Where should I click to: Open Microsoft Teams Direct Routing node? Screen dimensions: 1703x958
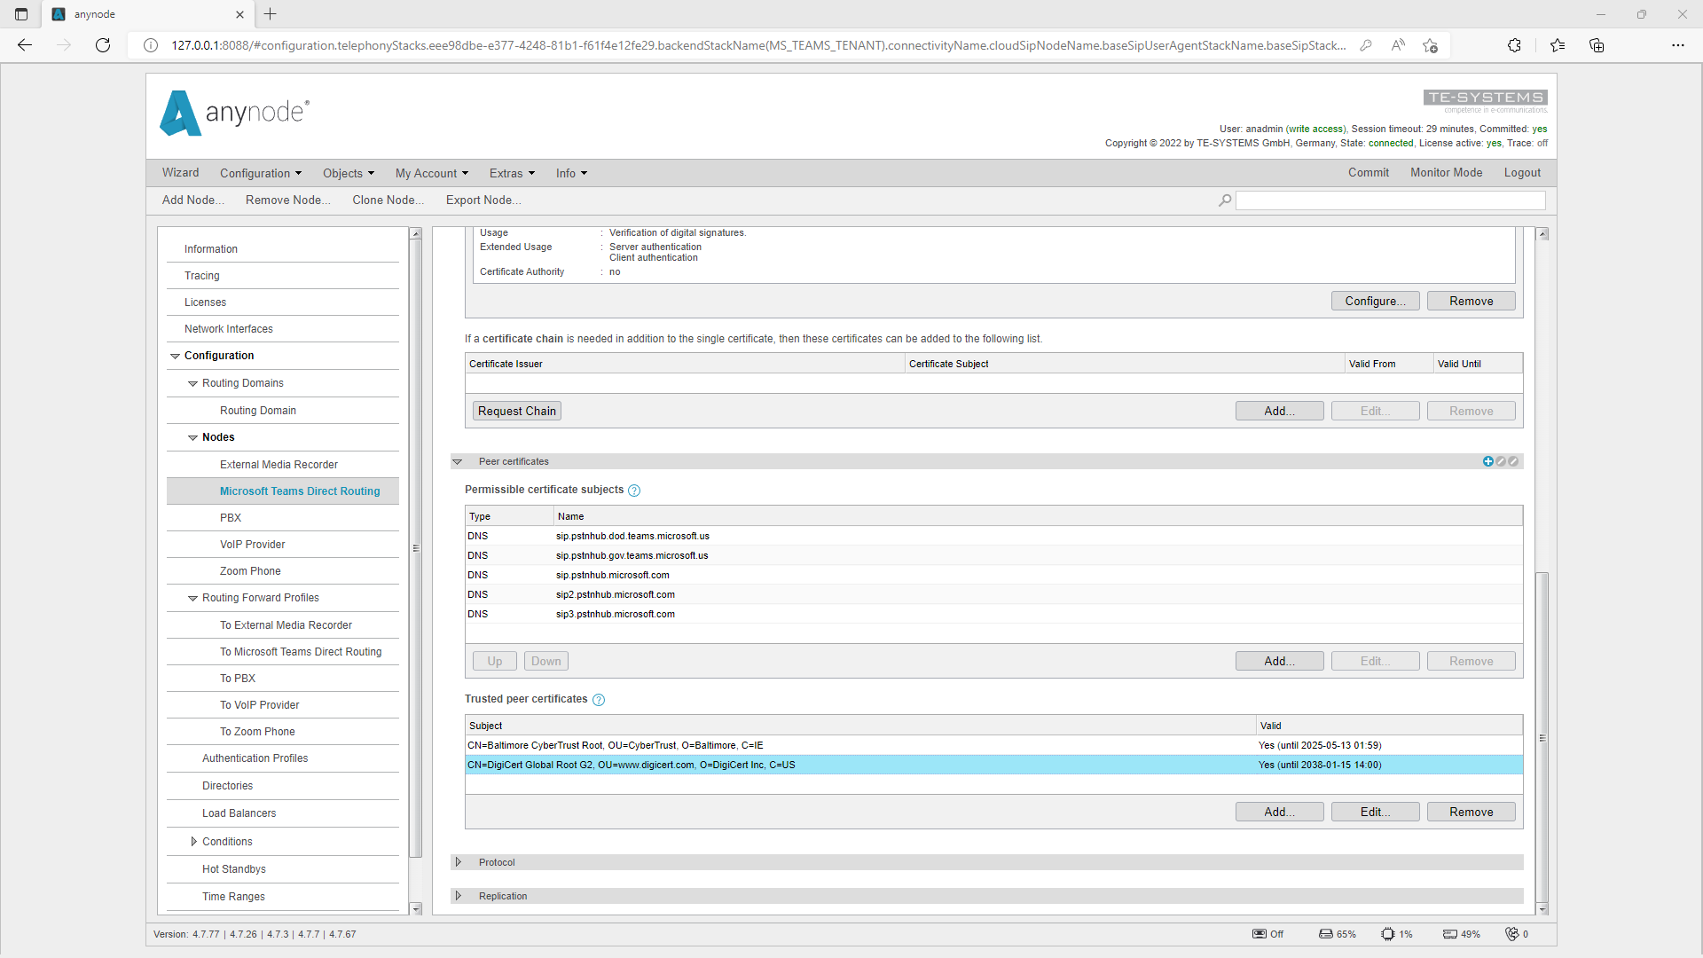[300, 491]
